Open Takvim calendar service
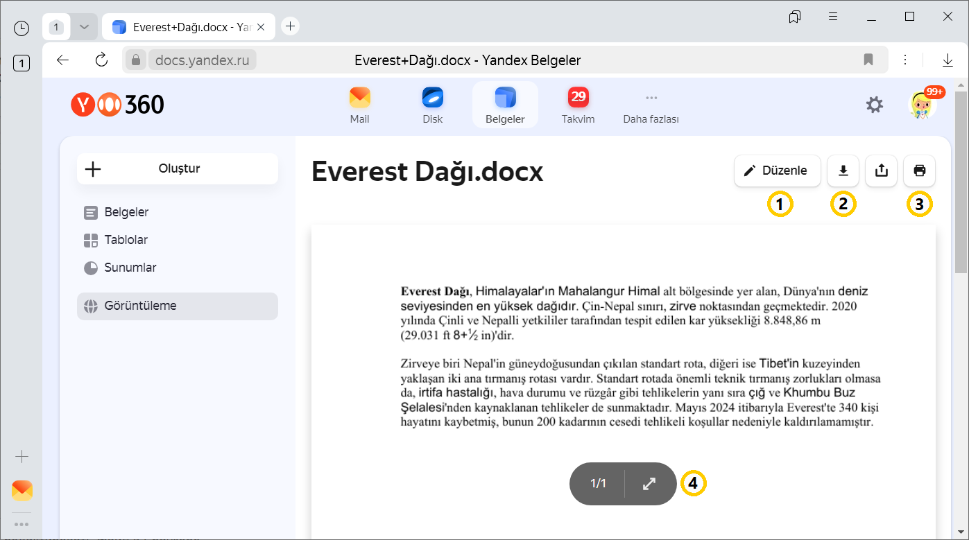The width and height of the screenshot is (969, 540). tap(578, 106)
